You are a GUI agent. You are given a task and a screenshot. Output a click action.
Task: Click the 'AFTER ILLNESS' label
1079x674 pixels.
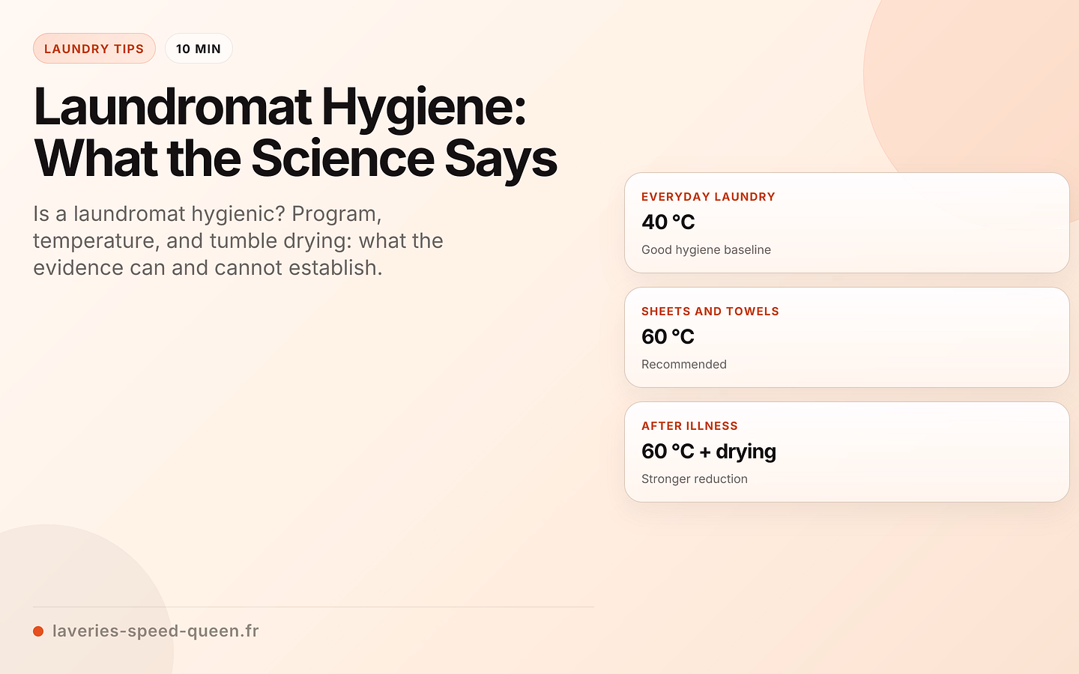(689, 426)
